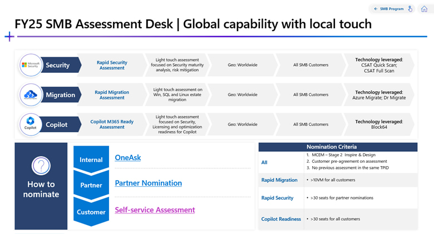
Task: Click Customer pre-agreement on assessment text
Action: tap(349, 161)
